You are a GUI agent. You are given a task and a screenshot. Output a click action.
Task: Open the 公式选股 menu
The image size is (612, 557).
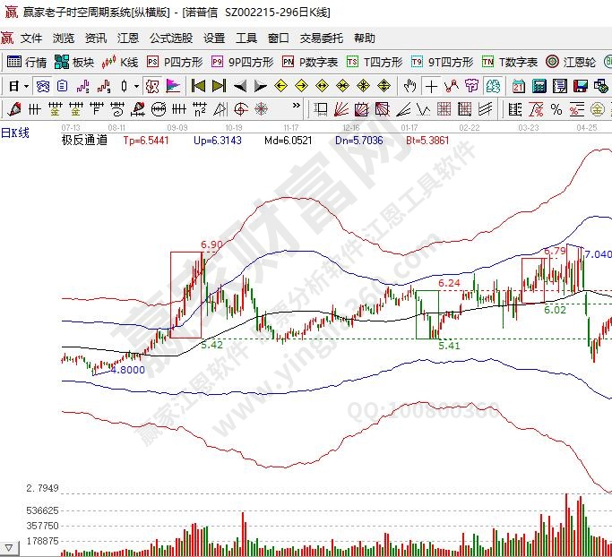[170, 39]
